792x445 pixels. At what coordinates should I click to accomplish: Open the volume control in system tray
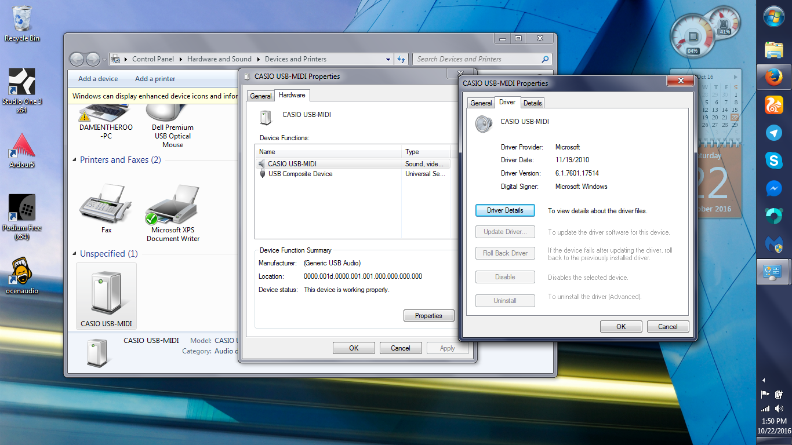coord(780,408)
